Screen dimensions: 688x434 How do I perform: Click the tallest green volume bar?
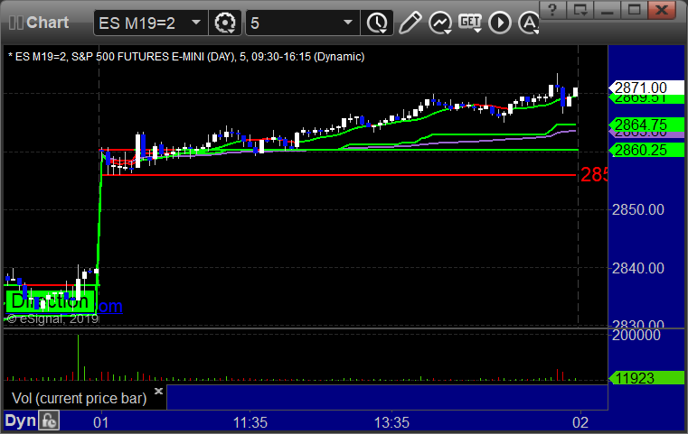tap(78, 357)
